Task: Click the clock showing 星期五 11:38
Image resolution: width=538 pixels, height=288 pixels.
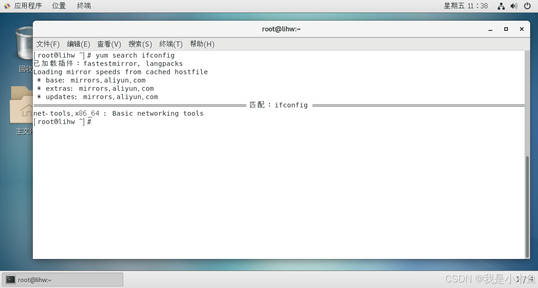Action: pos(465,6)
